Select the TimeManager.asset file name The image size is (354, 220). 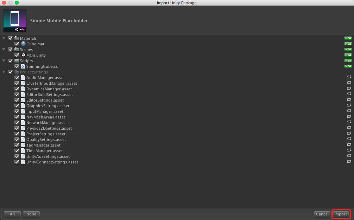tap(44, 151)
